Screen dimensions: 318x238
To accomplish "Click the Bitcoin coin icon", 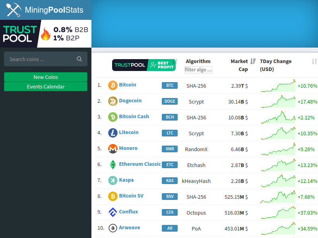I will click(113, 85).
